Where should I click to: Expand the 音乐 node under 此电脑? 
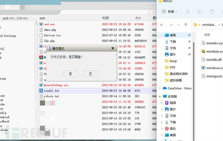coord(162,129)
